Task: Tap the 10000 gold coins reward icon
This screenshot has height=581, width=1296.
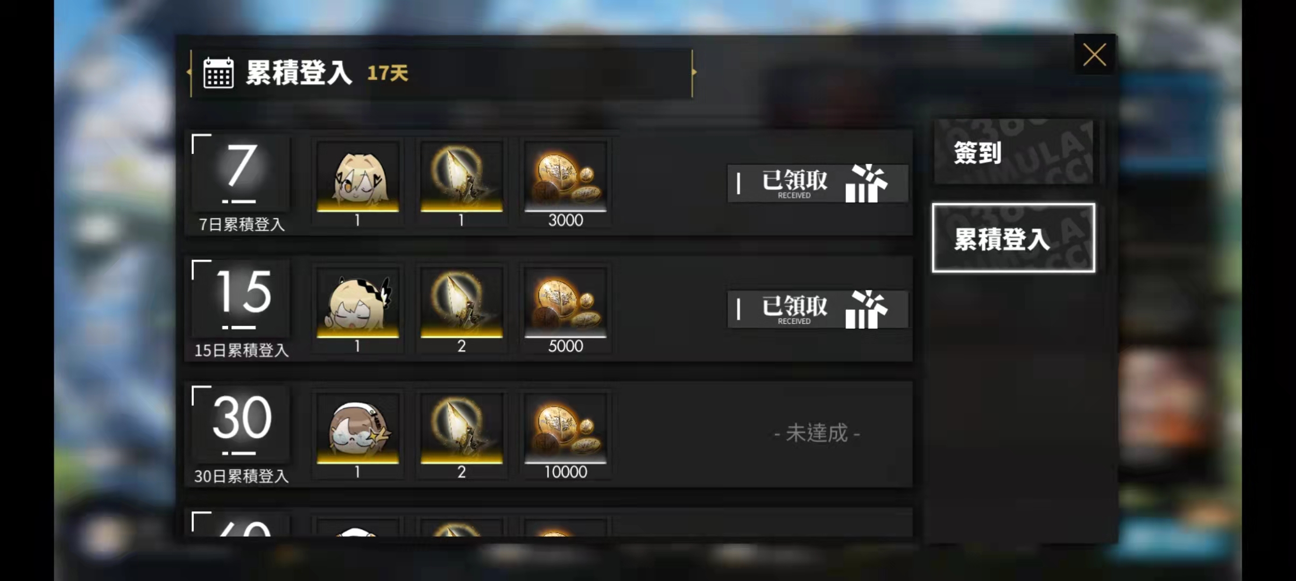Action: 566,428
